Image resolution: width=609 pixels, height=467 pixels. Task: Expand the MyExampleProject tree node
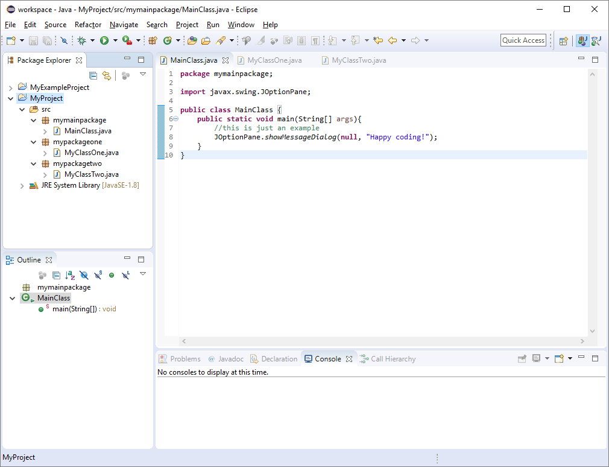coord(10,87)
